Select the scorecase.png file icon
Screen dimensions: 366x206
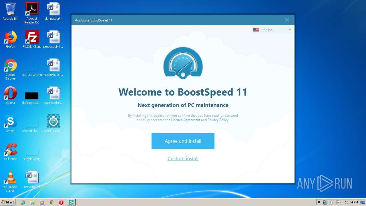tap(32, 70)
